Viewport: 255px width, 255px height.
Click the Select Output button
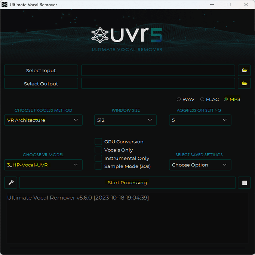(x=41, y=83)
